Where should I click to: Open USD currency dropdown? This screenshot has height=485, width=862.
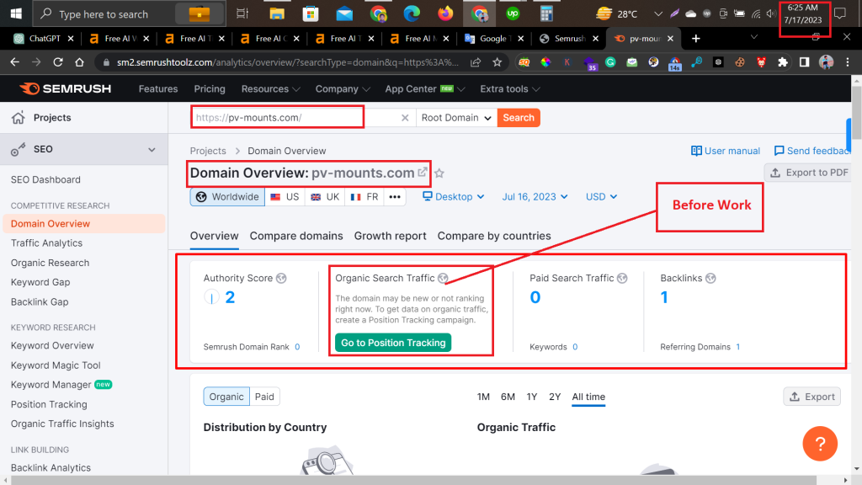pyautogui.click(x=601, y=197)
